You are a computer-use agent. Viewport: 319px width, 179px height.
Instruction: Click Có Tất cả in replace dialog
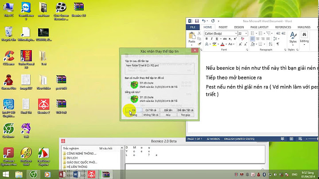[151, 110]
